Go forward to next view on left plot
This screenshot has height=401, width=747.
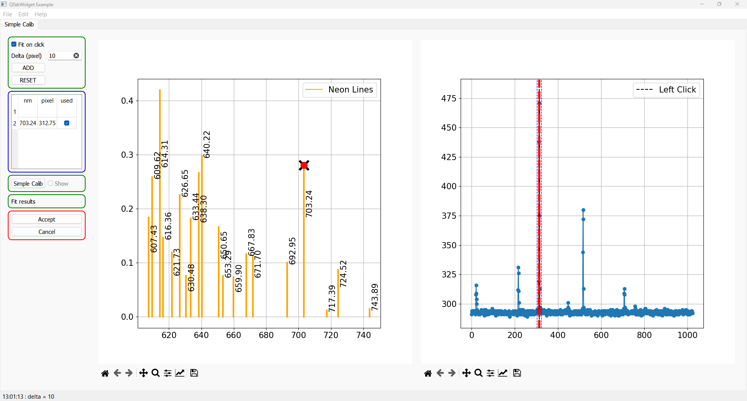129,373
